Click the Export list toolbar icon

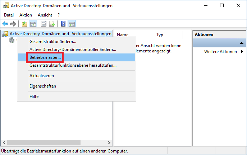pos(52,24)
